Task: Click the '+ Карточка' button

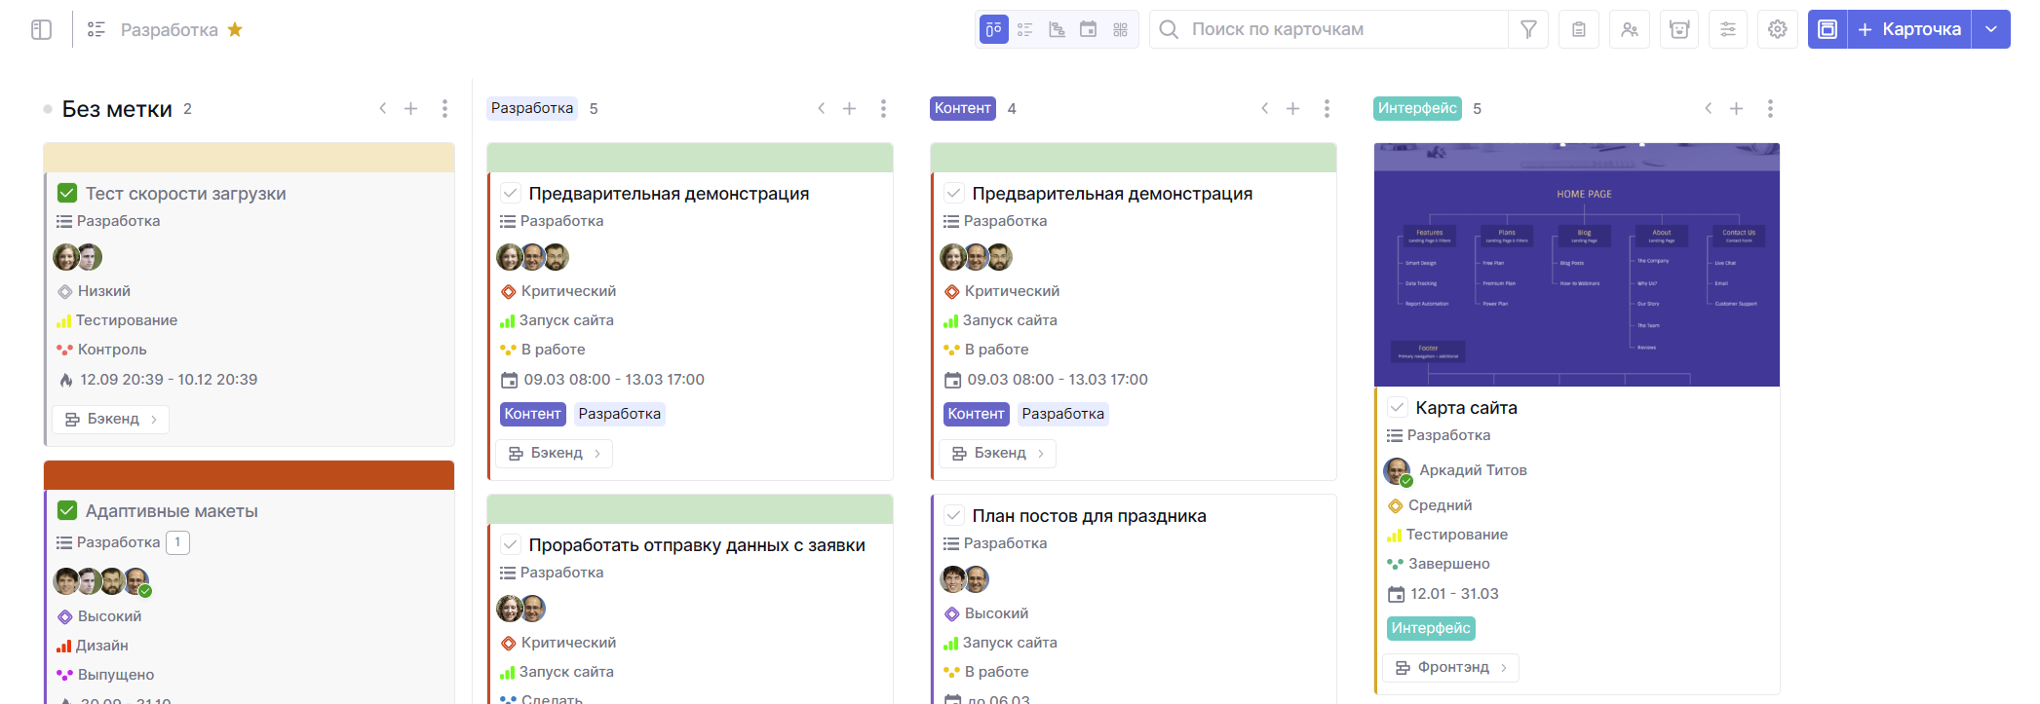Action: [x=1909, y=30]
